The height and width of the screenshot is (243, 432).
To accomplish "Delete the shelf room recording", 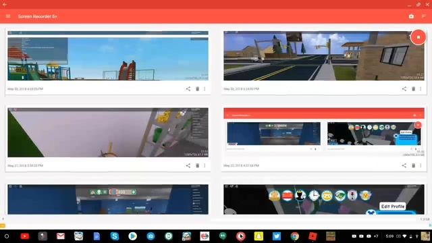I will coord(197,165).
